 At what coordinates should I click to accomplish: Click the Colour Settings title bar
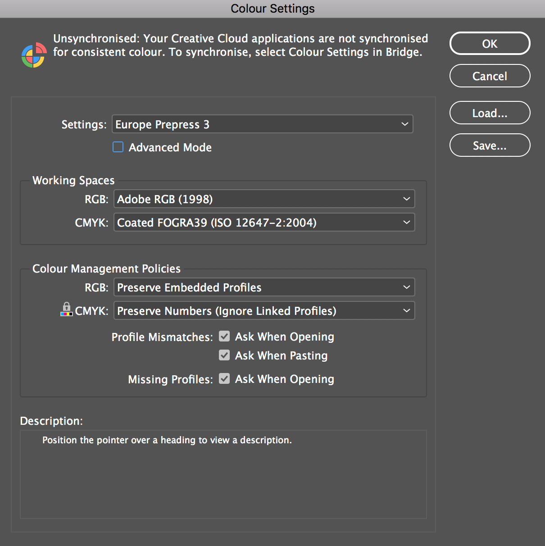272,8
